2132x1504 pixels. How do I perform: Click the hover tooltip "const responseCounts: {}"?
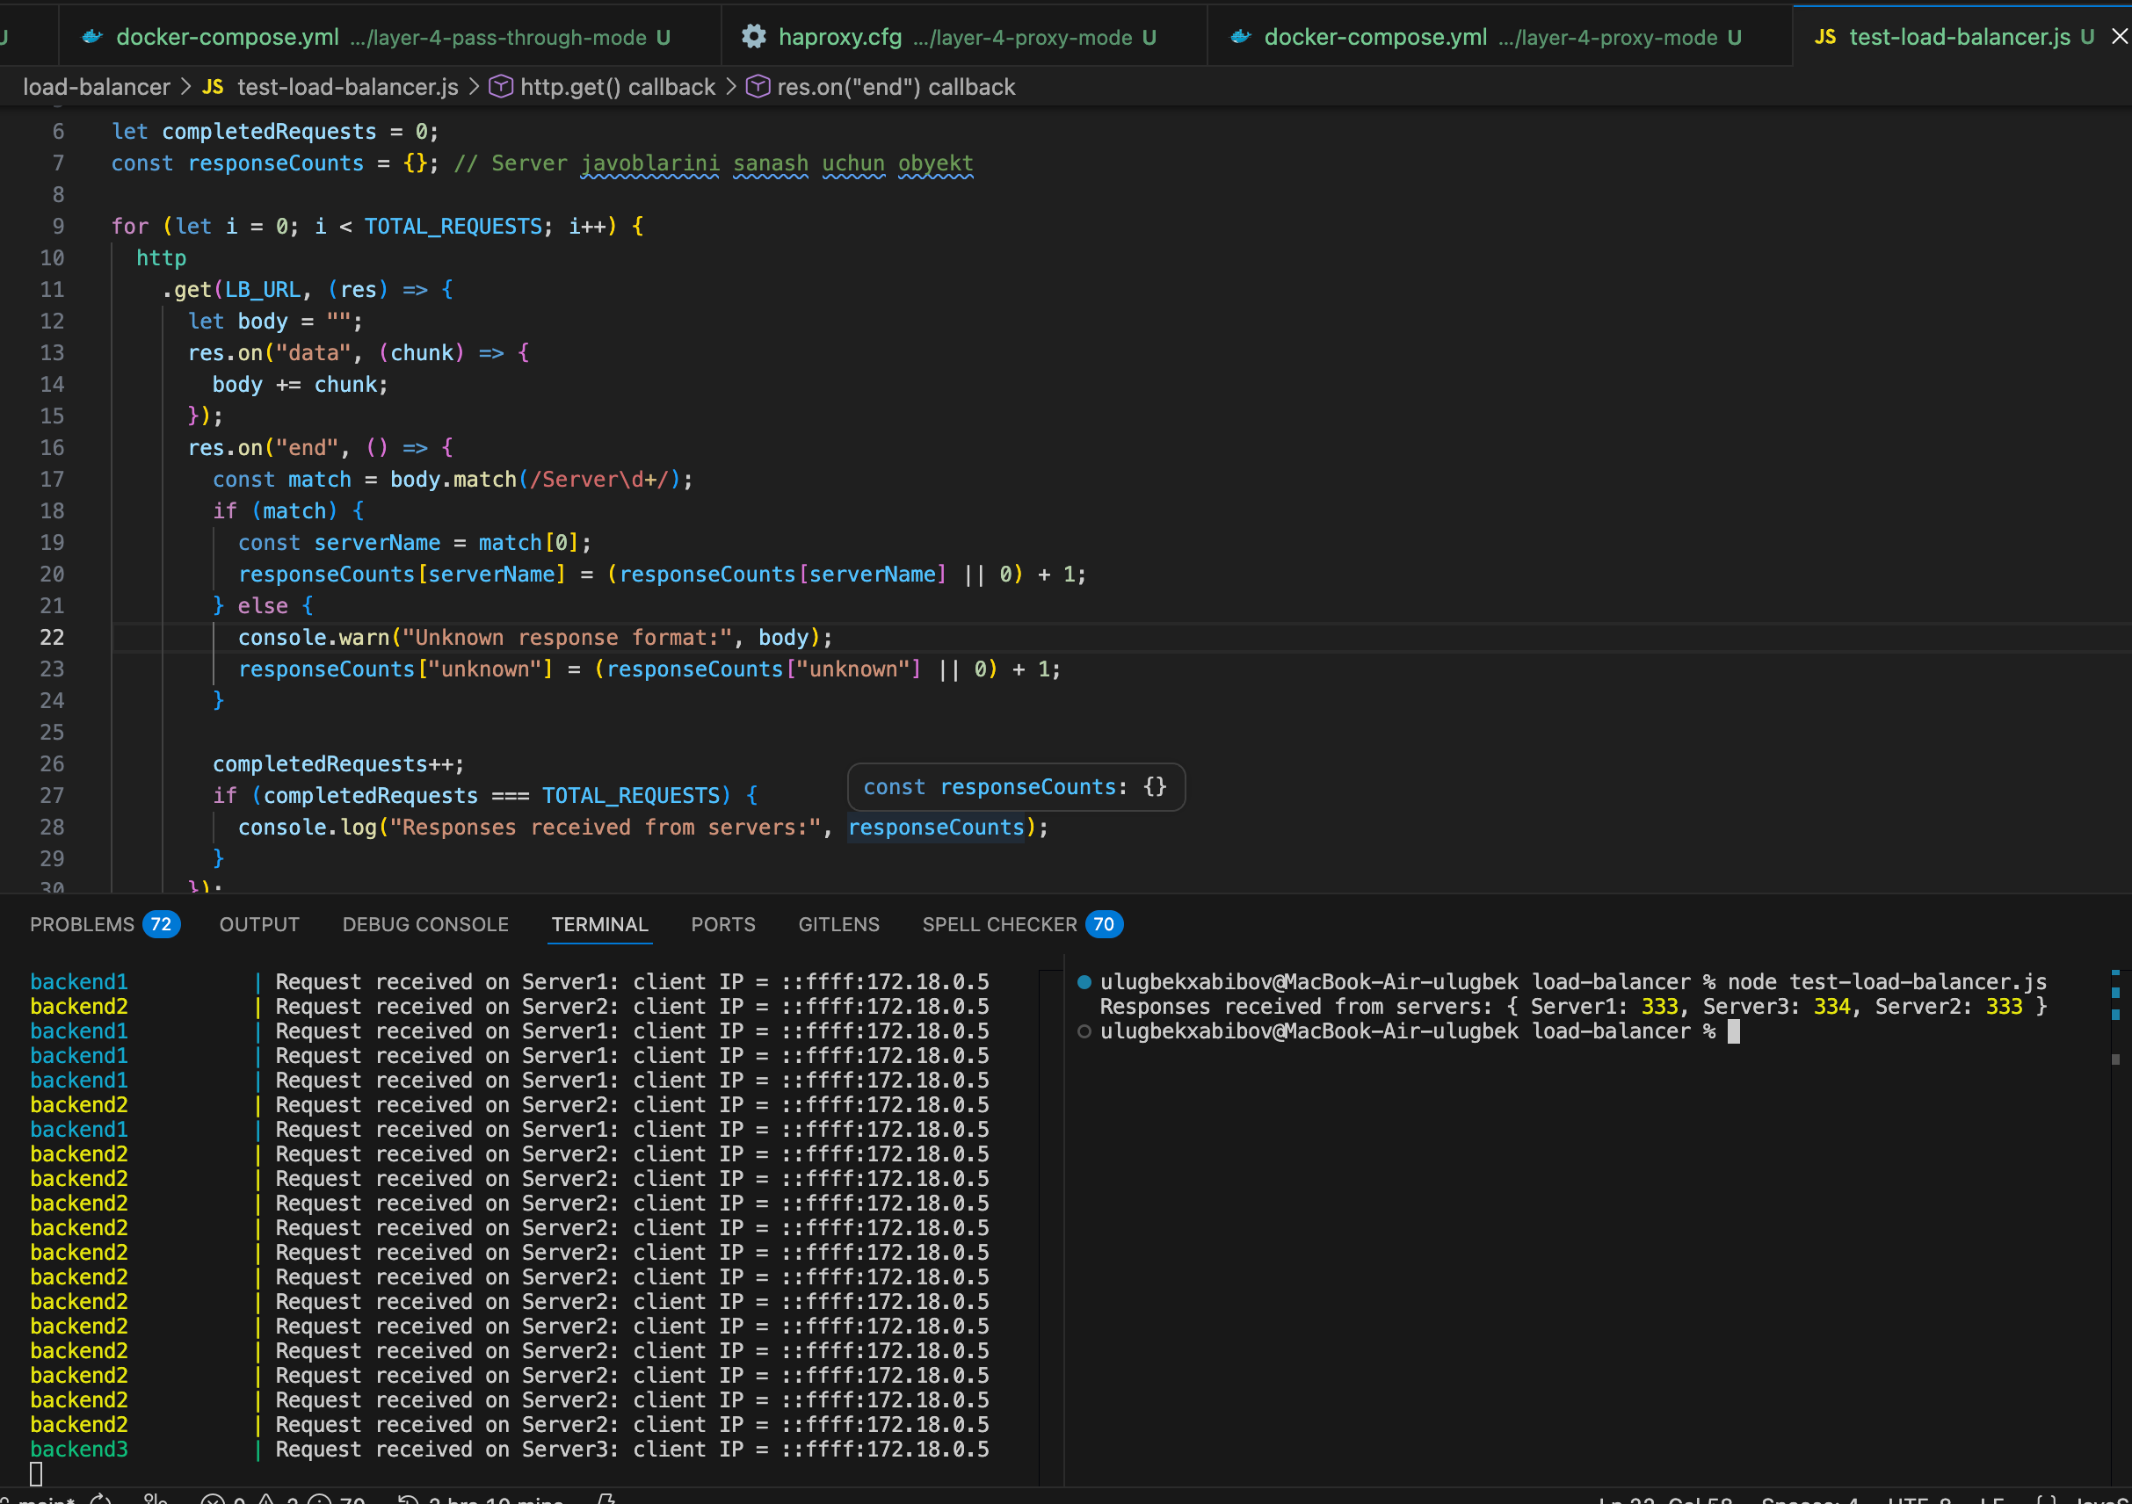[1016, 787]
